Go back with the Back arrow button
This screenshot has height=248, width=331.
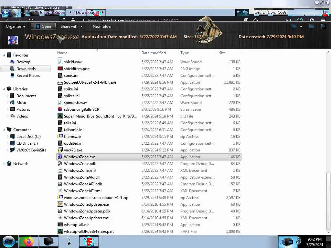(x=6, y=13)
